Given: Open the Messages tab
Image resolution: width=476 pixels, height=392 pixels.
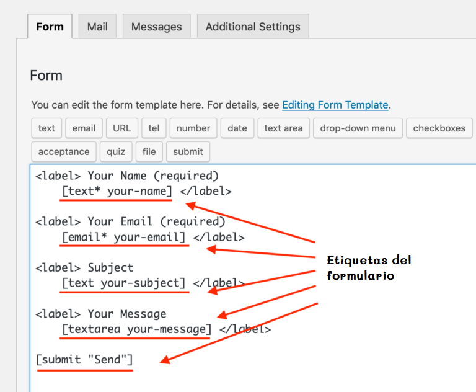Looking at the screenshot, I should coord(157,27).
